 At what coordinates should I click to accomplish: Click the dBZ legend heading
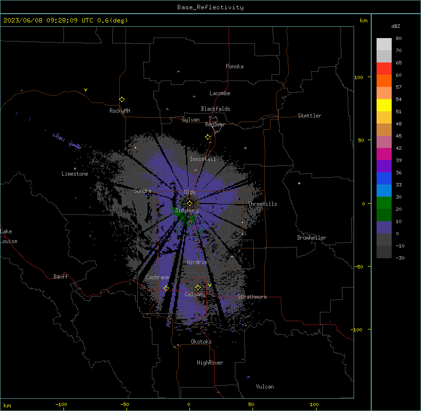click(396, 26)
